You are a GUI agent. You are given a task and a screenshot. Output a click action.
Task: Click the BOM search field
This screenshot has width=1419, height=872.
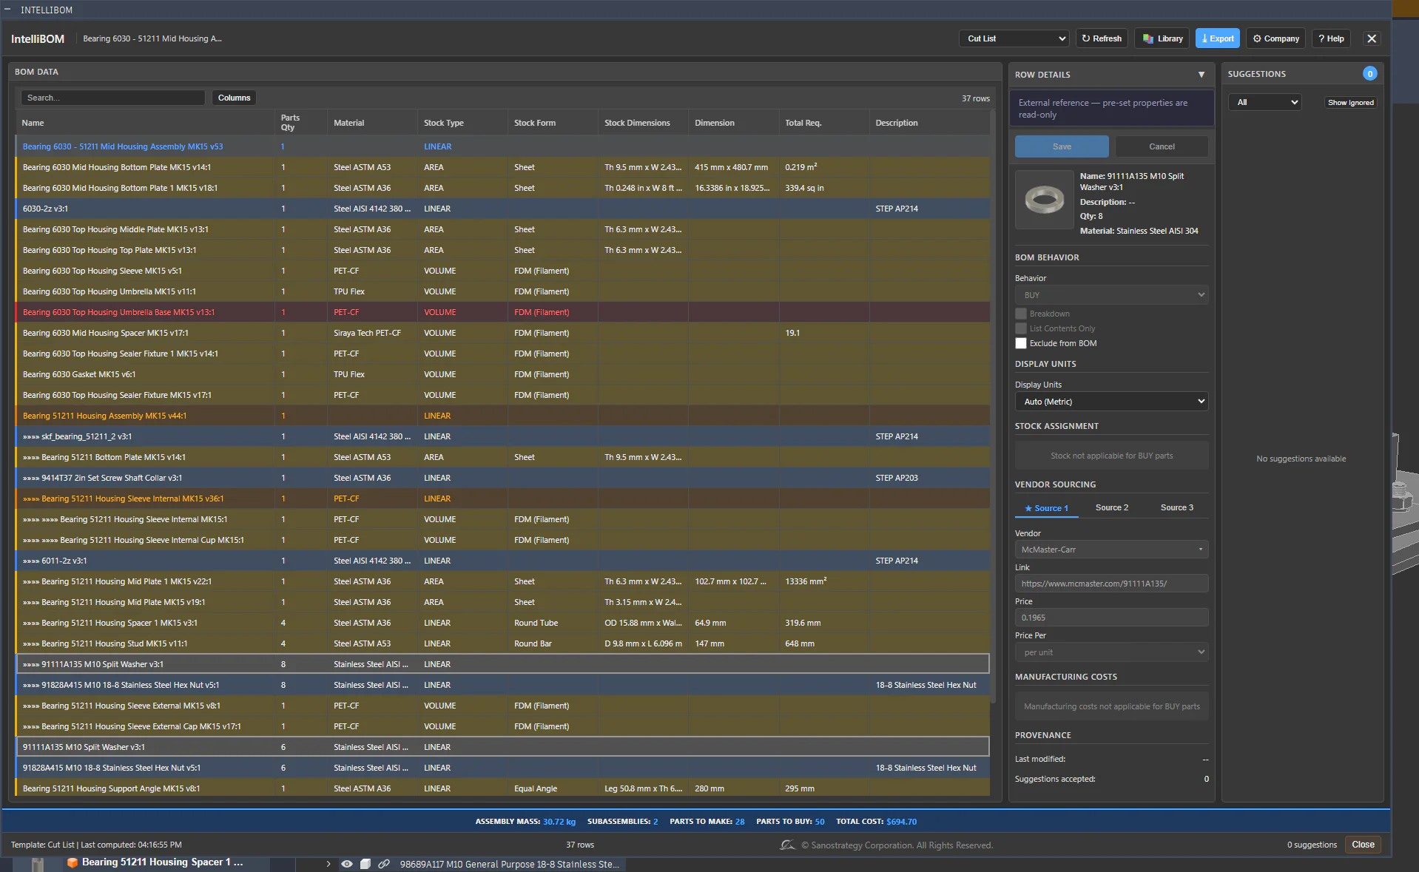tap(112, 98)
